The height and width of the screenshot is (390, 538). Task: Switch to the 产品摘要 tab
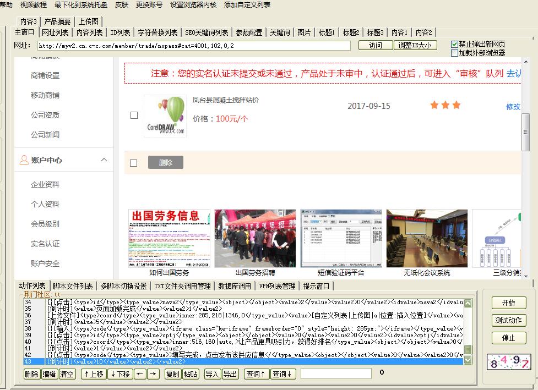pyautogui.click(x=57, y=21)
